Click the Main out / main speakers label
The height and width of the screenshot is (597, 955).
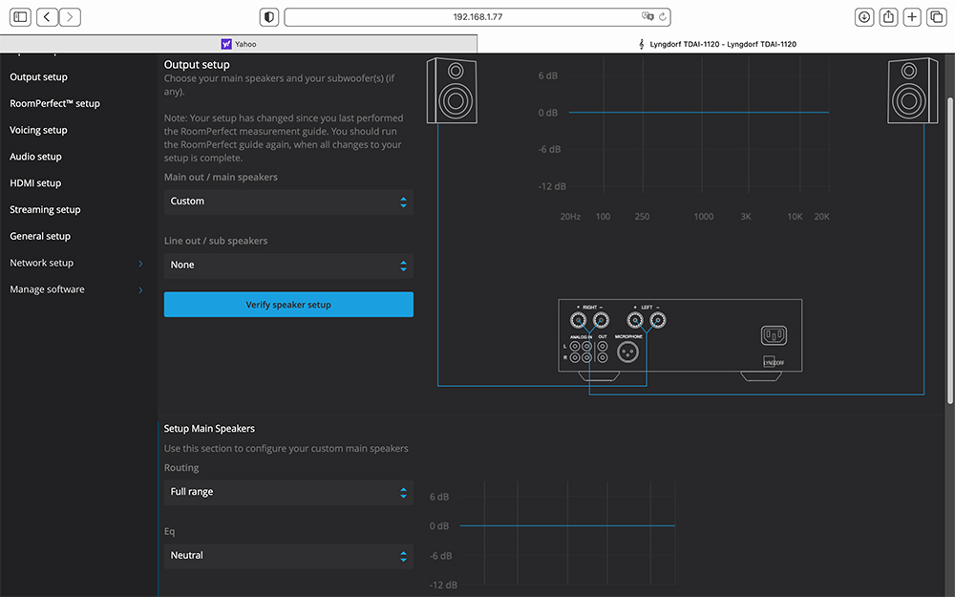click(221, 178)
